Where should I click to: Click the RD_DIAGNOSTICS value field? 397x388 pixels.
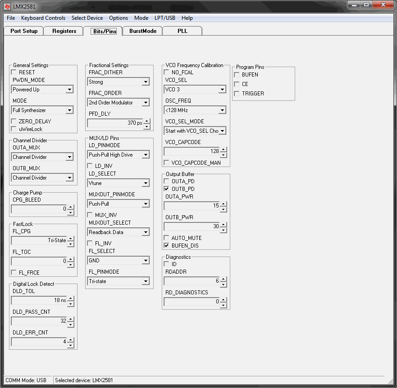[192, 302]
